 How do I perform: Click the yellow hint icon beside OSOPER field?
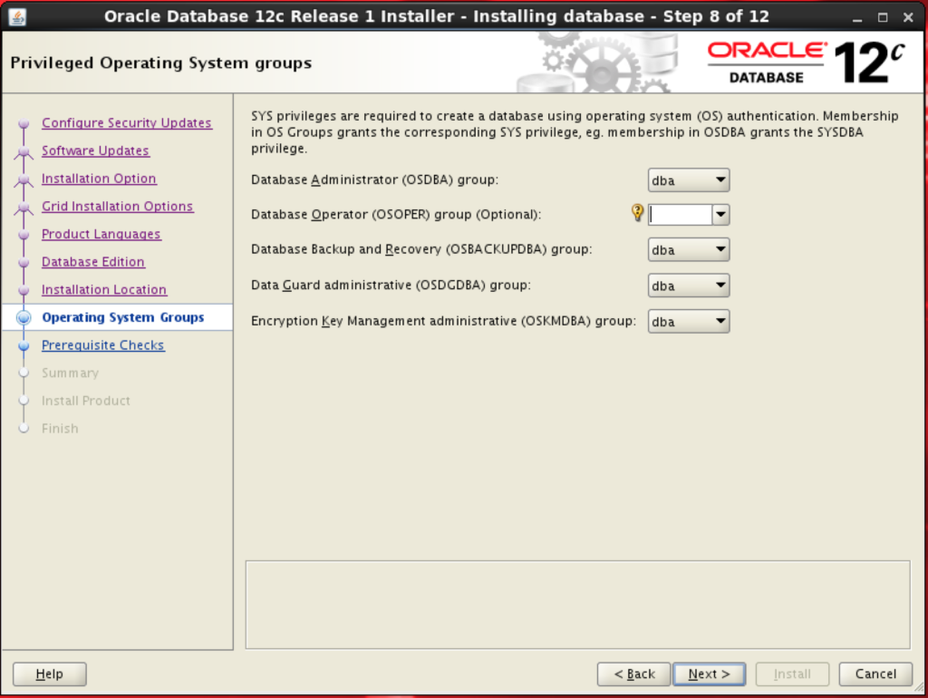point(637,213)
